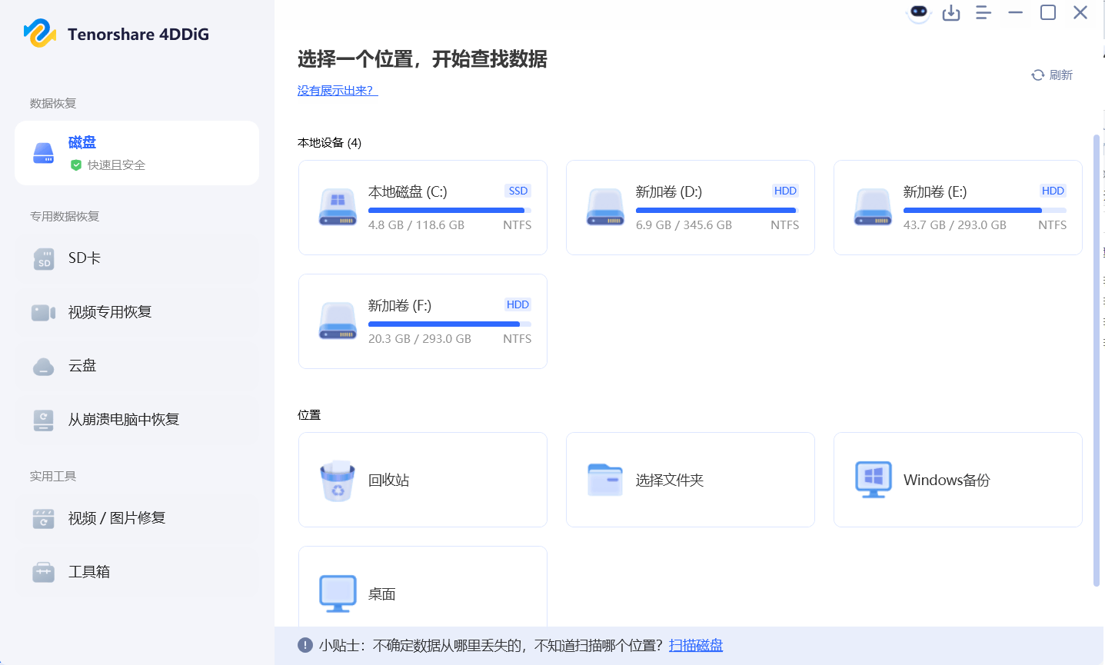Select the 桌面 location card
1105x665 pixels.
(x=423, y=587)
